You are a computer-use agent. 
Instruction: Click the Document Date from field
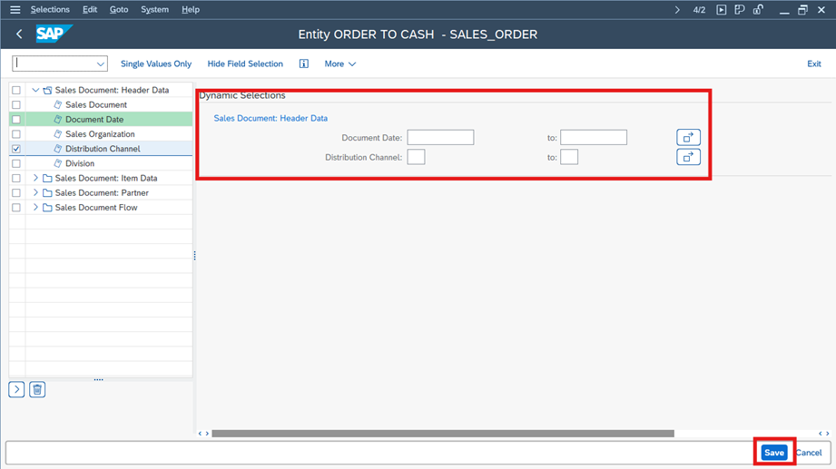coord(440,138)
